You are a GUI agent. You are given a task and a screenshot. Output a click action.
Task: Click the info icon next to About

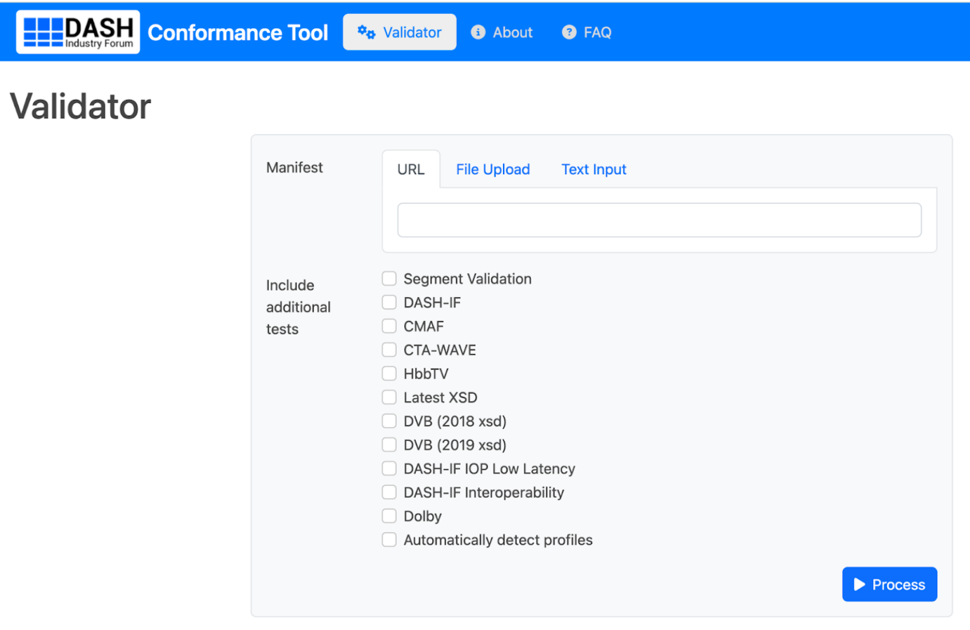click(x=478, y=32)
